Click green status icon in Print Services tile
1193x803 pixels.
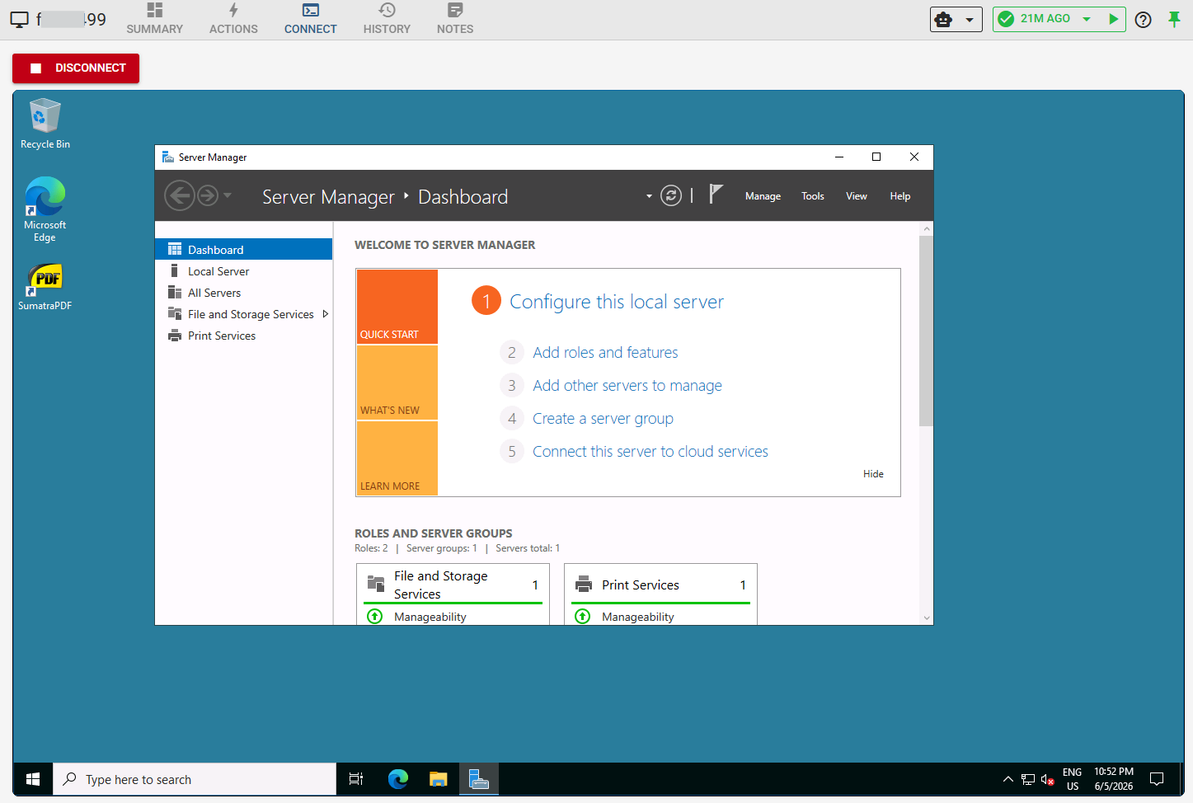tap(582, 616)
